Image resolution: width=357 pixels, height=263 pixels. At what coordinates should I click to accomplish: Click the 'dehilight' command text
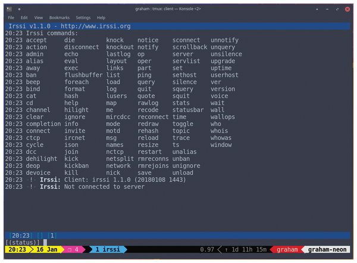click(42, 159)
